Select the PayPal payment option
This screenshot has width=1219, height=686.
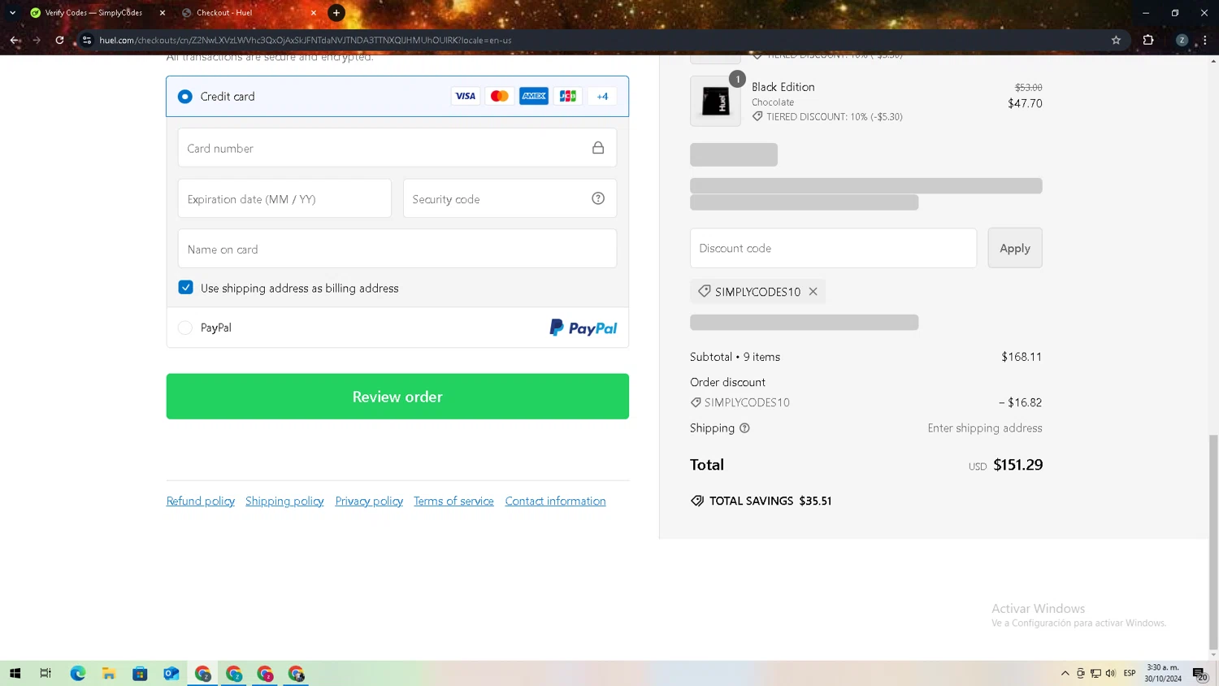pos(185,328)
